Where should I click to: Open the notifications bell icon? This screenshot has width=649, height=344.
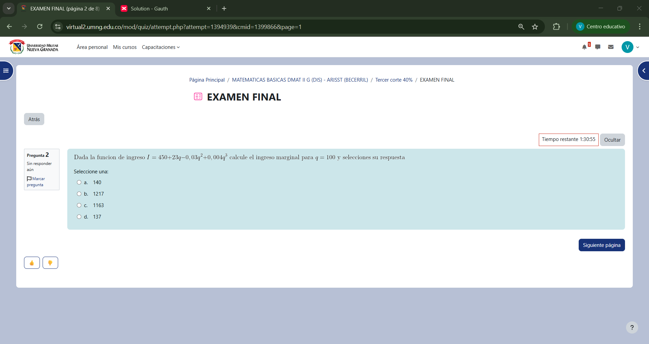(x=584, y=47)
